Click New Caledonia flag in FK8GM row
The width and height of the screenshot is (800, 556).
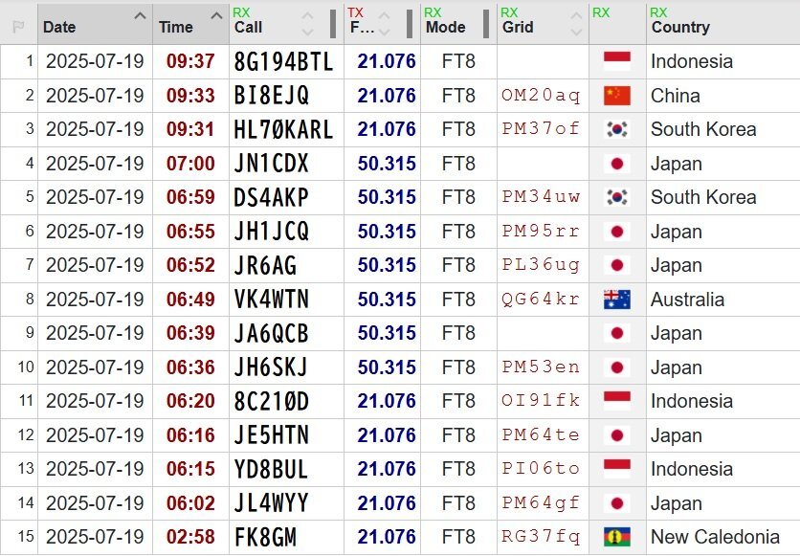pos(617,537)
